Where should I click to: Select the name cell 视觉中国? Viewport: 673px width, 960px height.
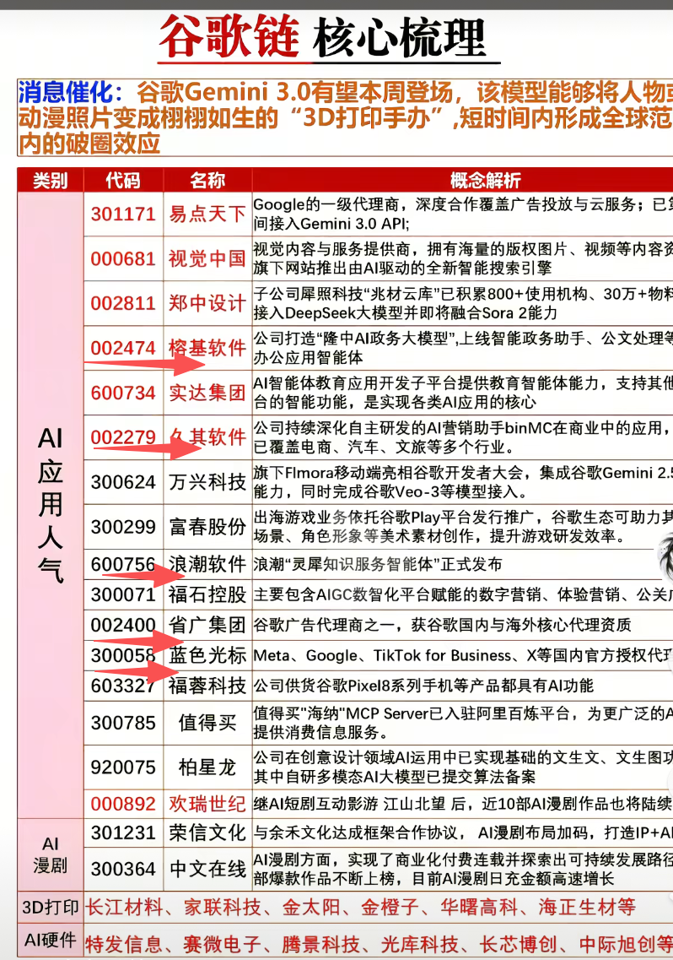click(x=207, y=258)
